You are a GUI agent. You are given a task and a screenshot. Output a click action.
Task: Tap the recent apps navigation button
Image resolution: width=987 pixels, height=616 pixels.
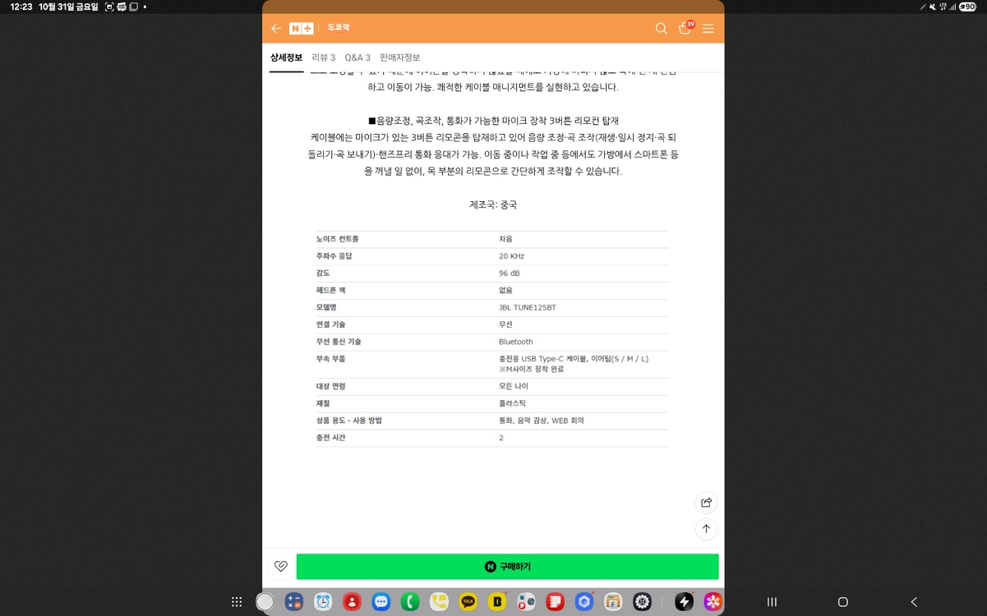[x=772, y=602]
